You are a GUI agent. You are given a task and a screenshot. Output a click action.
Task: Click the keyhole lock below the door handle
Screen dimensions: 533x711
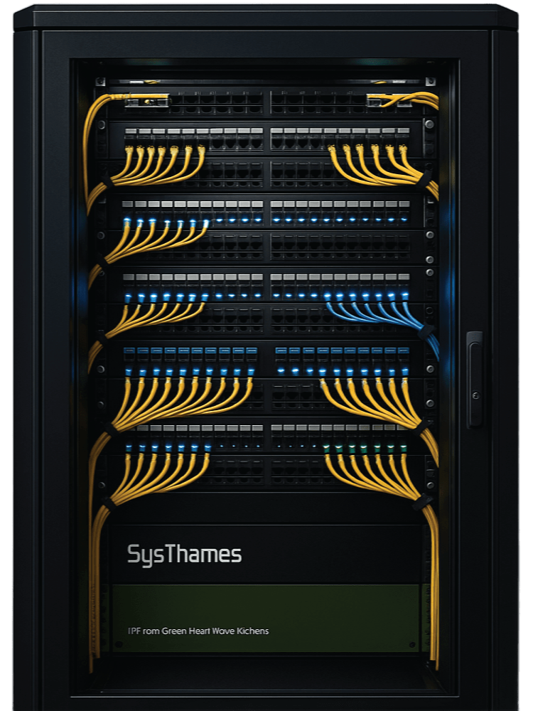click(x=475, y=396)
